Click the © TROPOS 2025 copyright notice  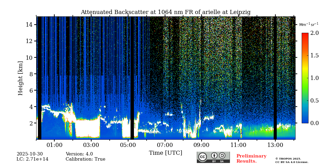[x=288, y=159]
